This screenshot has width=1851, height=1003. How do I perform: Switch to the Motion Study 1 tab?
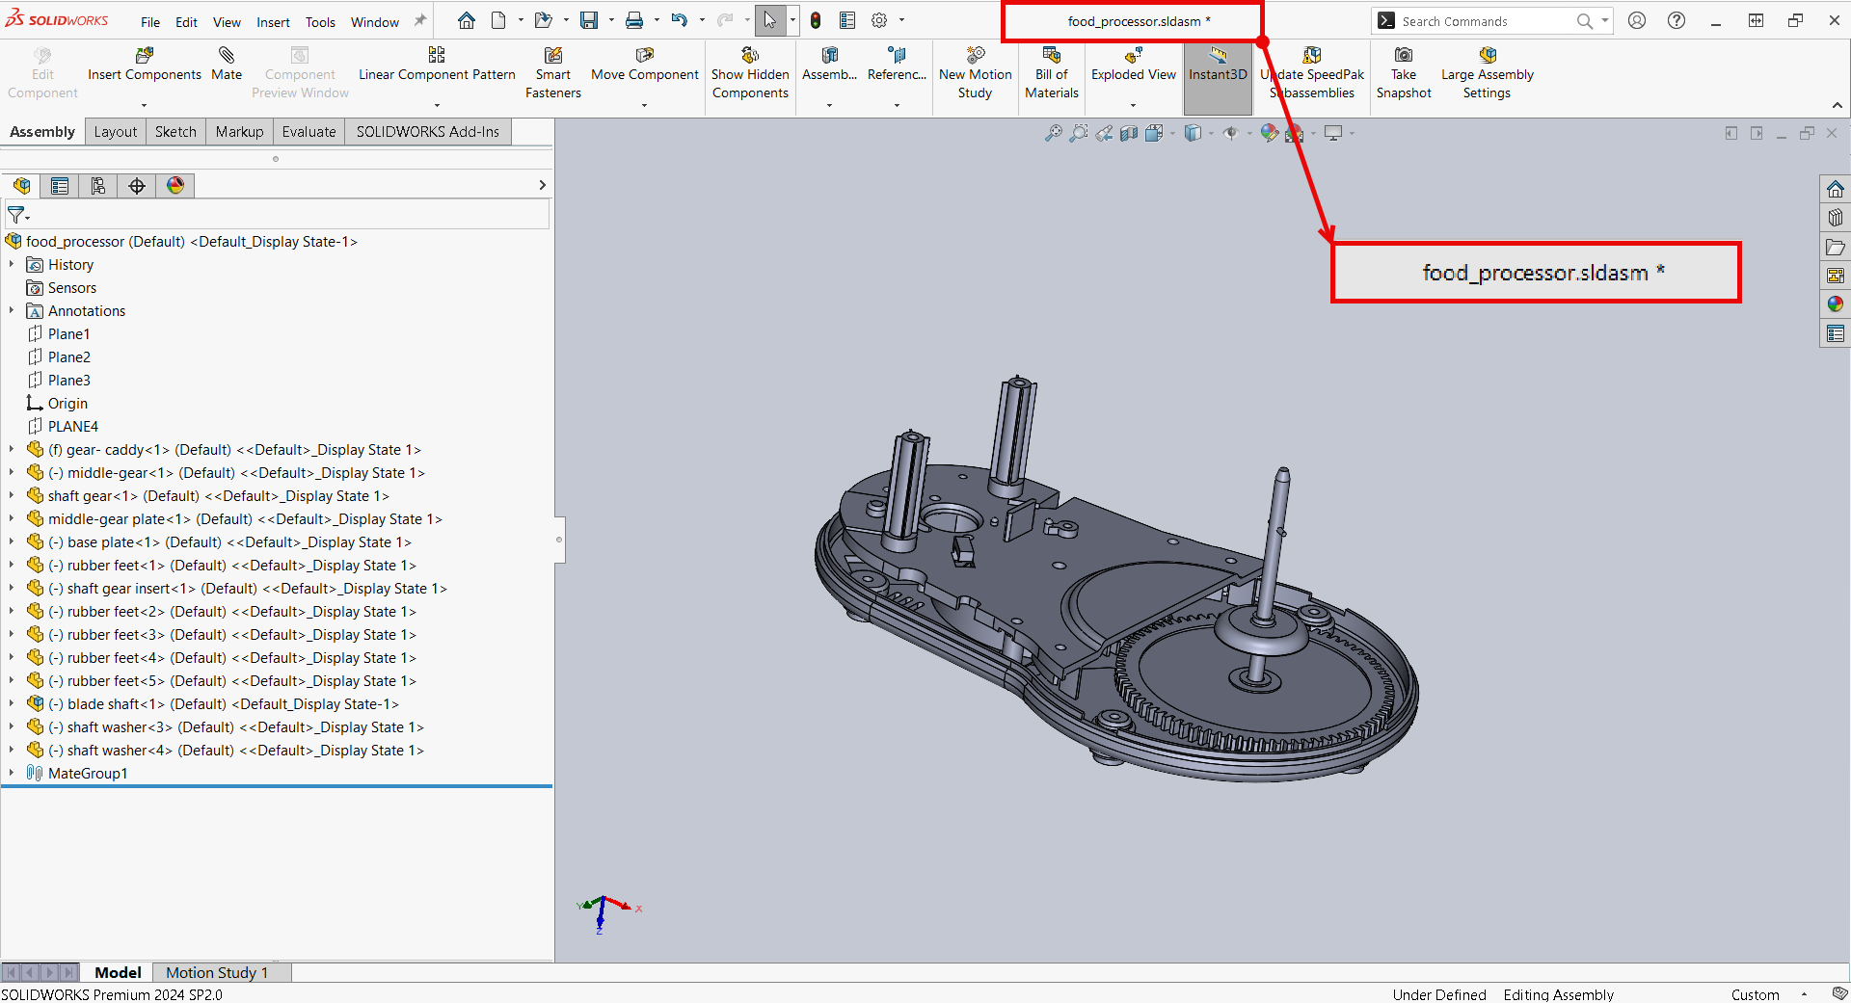click(217, 973)
